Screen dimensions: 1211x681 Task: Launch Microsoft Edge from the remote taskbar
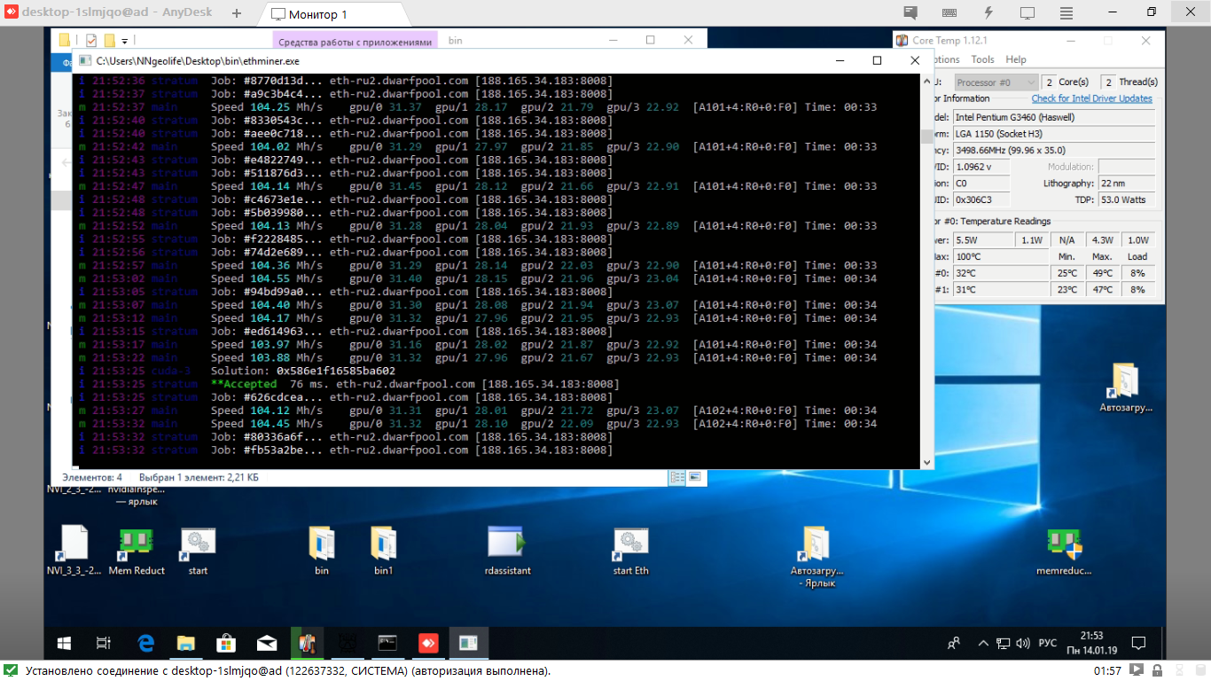coord(146,643)
